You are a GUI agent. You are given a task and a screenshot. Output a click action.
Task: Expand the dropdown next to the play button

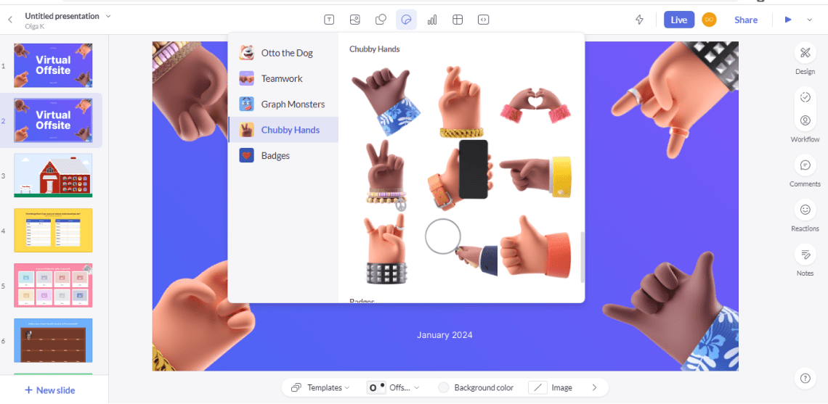(x=810, y=20)
